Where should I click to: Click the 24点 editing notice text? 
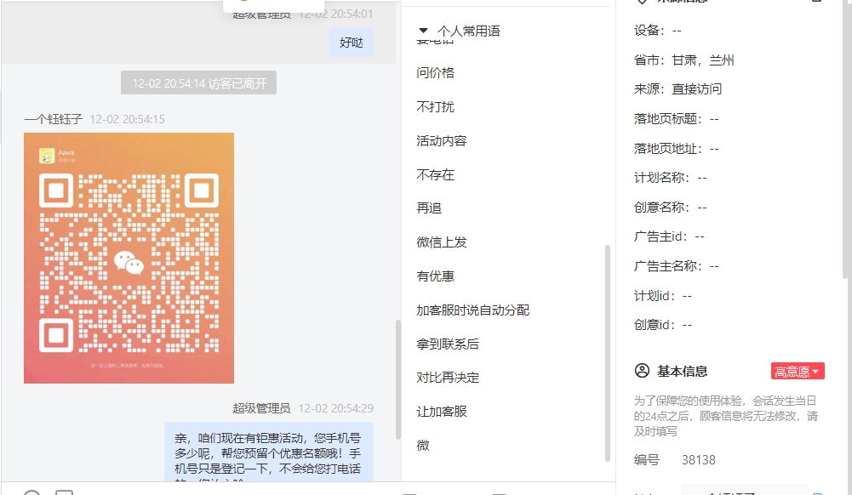point(726,416)
